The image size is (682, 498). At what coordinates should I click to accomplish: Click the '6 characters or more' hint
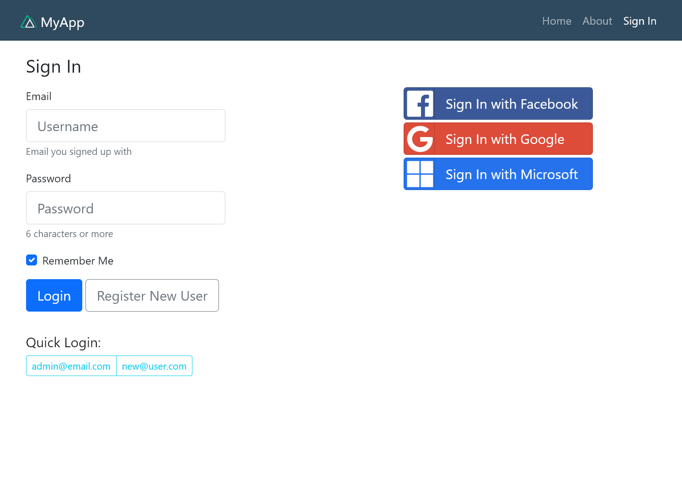click(69, 234)
